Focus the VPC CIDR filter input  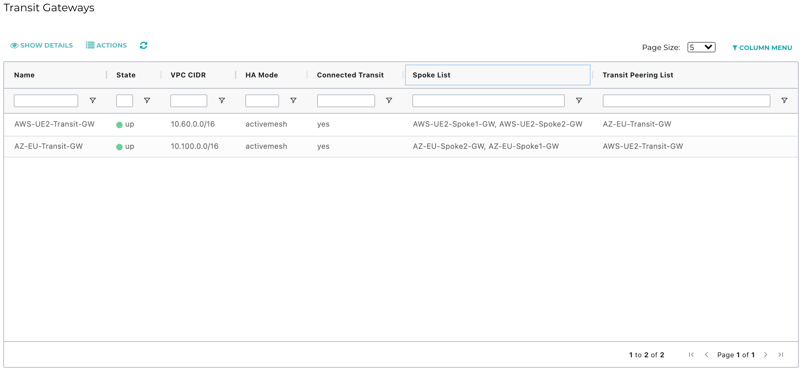[x=189, y=101]
